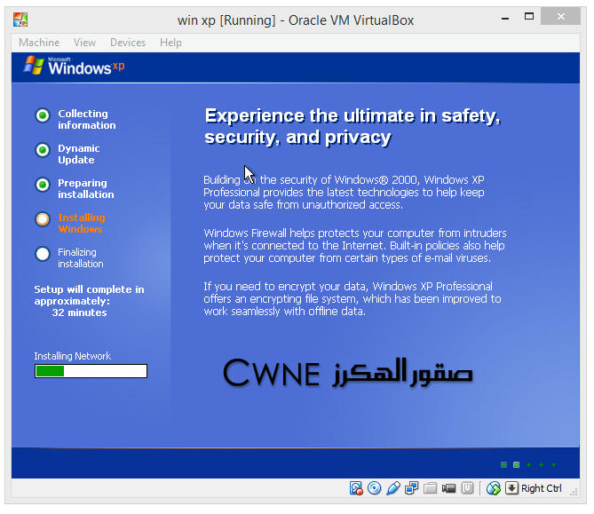The image size is (594, 514).
Task: Maximize the VirtualBox window
Action: click(x=529, y=16)
